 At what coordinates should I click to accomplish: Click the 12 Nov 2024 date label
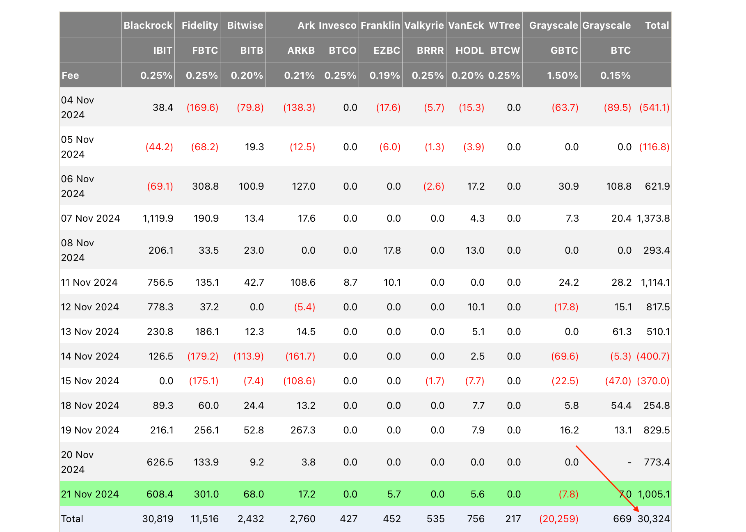point(90,307)
